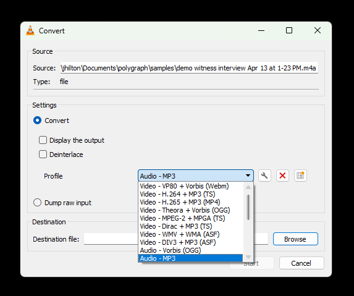Screen dimensions: 354x296
Task: Choose Audio - Vorbis (OGG) profile
Action: tap(191, 250)
